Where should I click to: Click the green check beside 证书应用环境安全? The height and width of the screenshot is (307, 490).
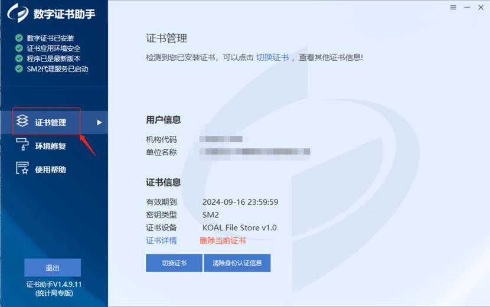pyautogui.click(x=19, y=48)
